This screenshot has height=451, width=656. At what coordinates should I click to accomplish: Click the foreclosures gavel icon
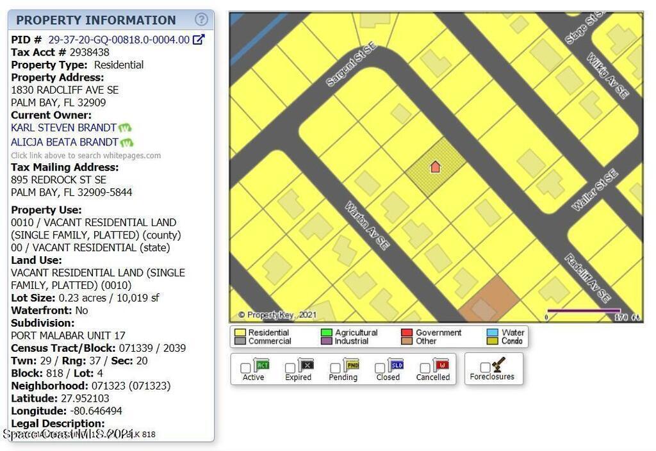tap(498, 365)
